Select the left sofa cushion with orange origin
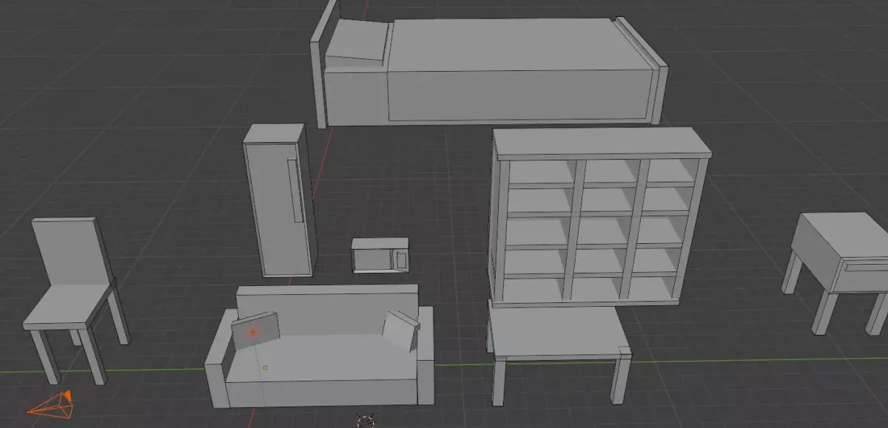888x428 pixels. (x=255, y=331)
